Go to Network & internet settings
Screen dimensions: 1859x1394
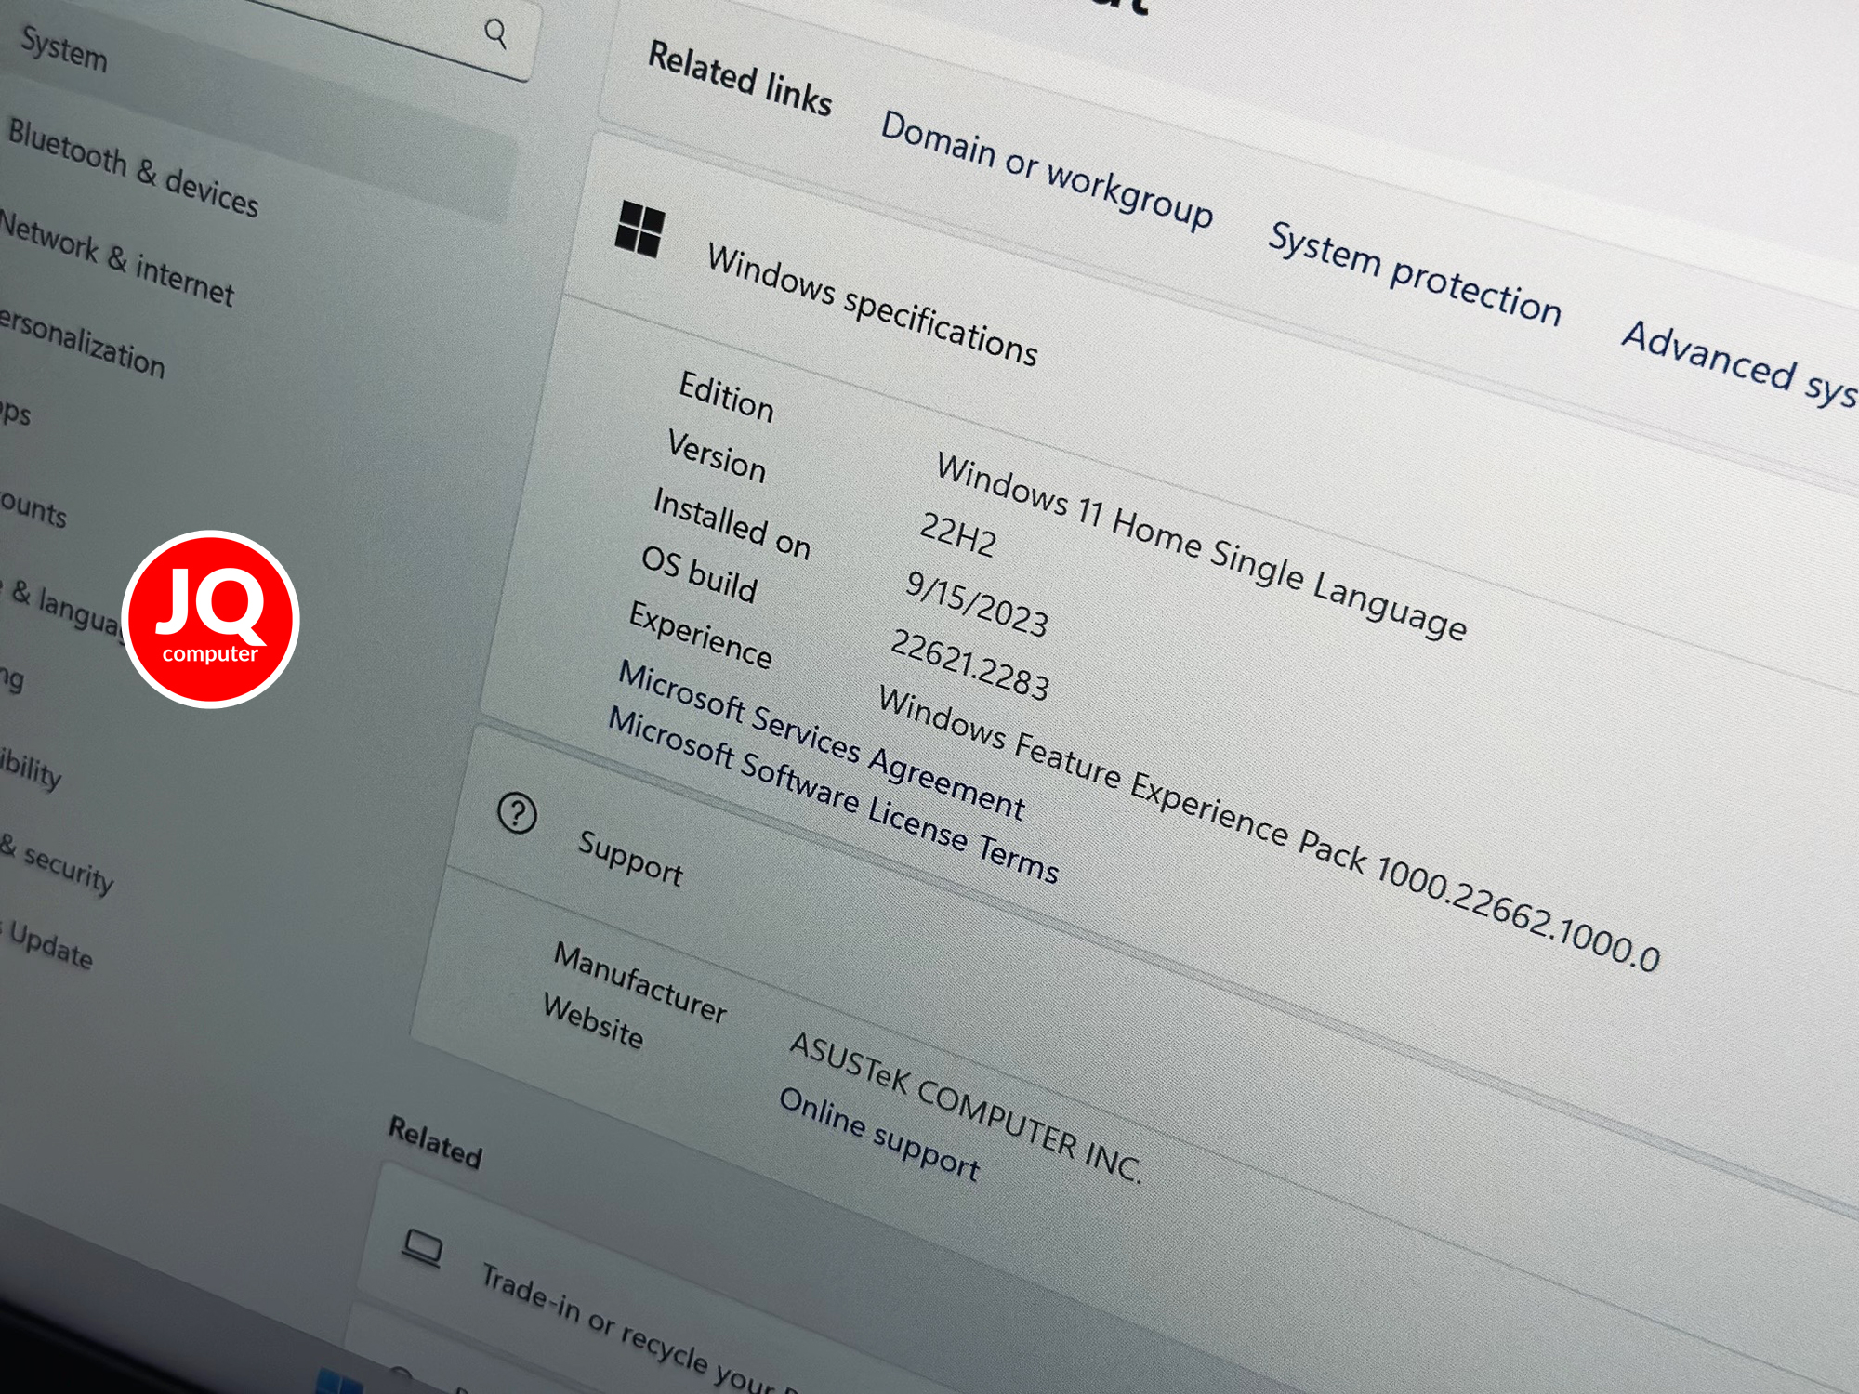pyautogui.click(x=116, y=258)
